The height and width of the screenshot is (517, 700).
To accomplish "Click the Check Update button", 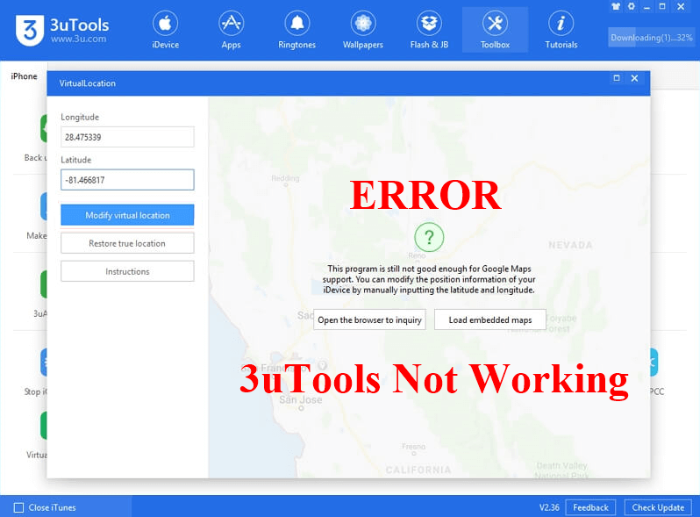I will (x=658, y=507).
